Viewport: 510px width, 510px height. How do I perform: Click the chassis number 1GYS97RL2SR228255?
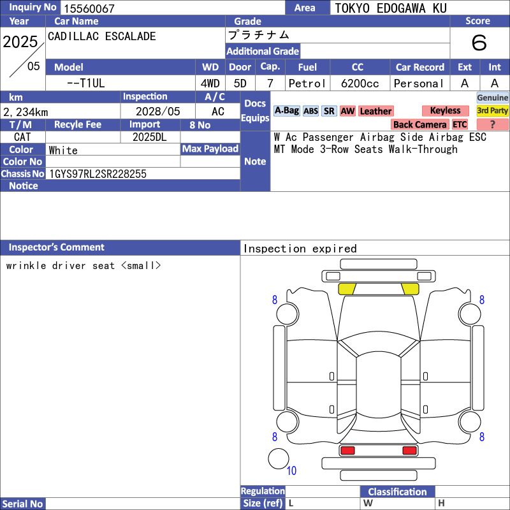pyautogui.click(x=98, y=174)
